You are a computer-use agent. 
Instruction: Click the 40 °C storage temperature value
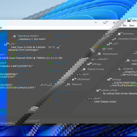tap(44, 85)
